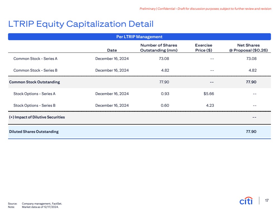279x209 pixels.
Task: Select the 'Stock Options - Series A' label
Action: point(34,94)
